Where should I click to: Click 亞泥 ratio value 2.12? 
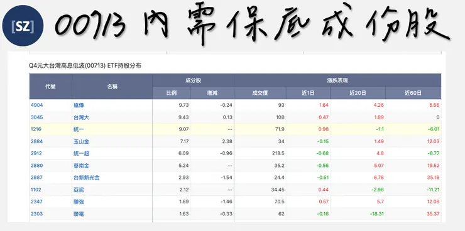point(184,190)
